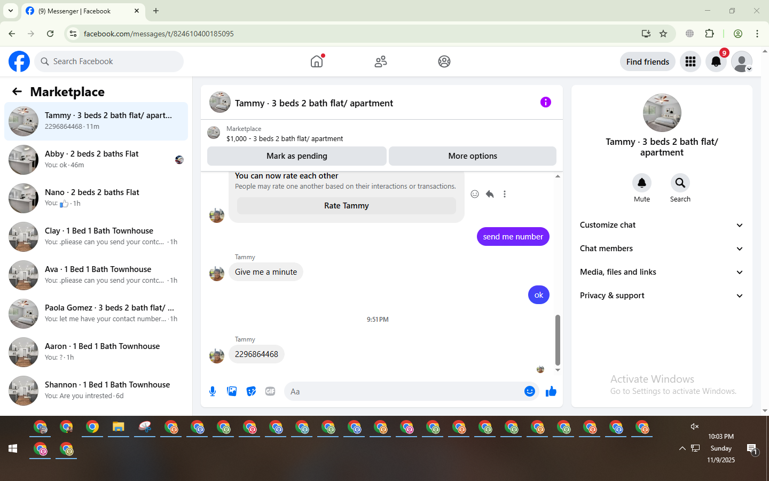Send a voice clip with microphone icon
The image size is (769, 481).
(213, 391)
